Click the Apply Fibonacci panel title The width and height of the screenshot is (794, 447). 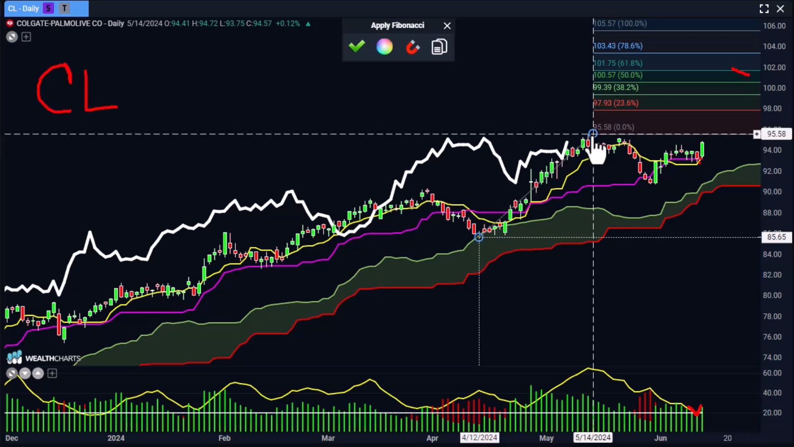397,26
